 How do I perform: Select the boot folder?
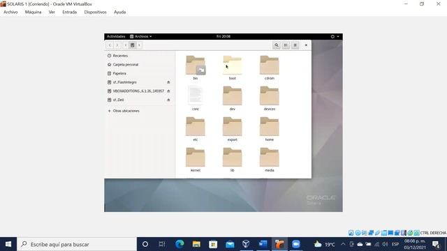point(233,68)
